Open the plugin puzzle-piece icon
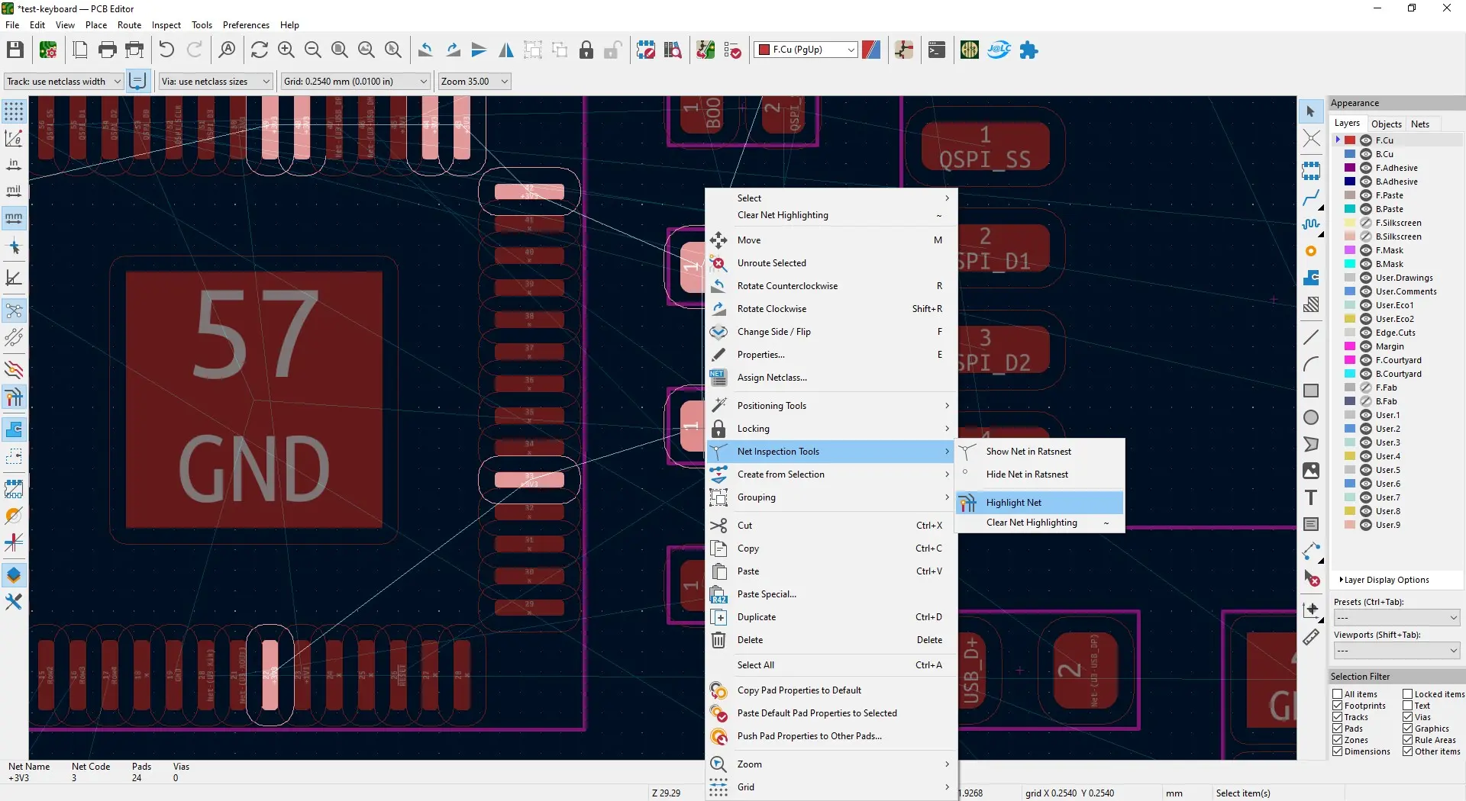This screenshot has width=1466, height=801. click(x=1029, y=50)
